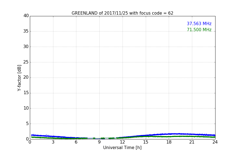Click the Y-factor [dB] axis label
The width and height of the screenshot is (239, 159).
click(19, 78)
